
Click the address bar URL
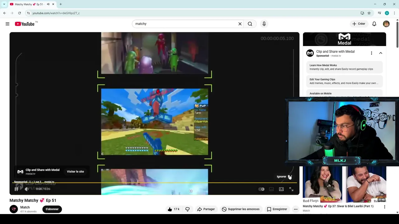click(56, 13)
